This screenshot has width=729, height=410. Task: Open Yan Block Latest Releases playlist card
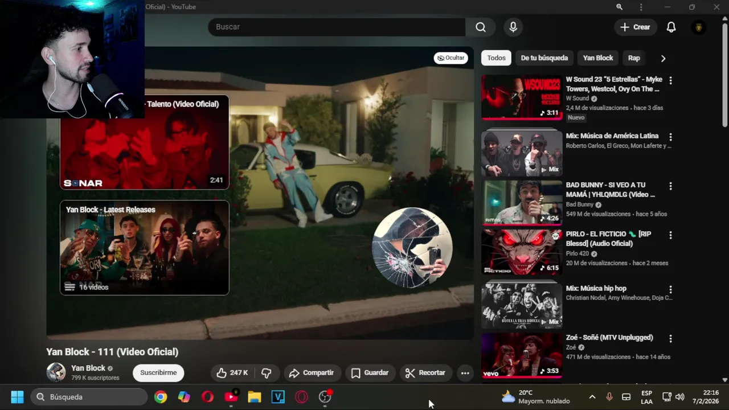pyautogui.click(x=145, y=248)
